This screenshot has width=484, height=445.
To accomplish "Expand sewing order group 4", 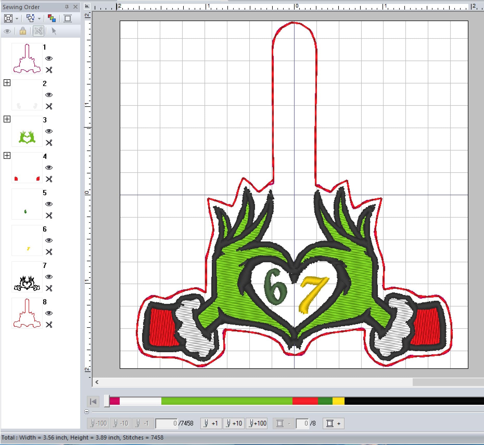I will tap(7, 156).
